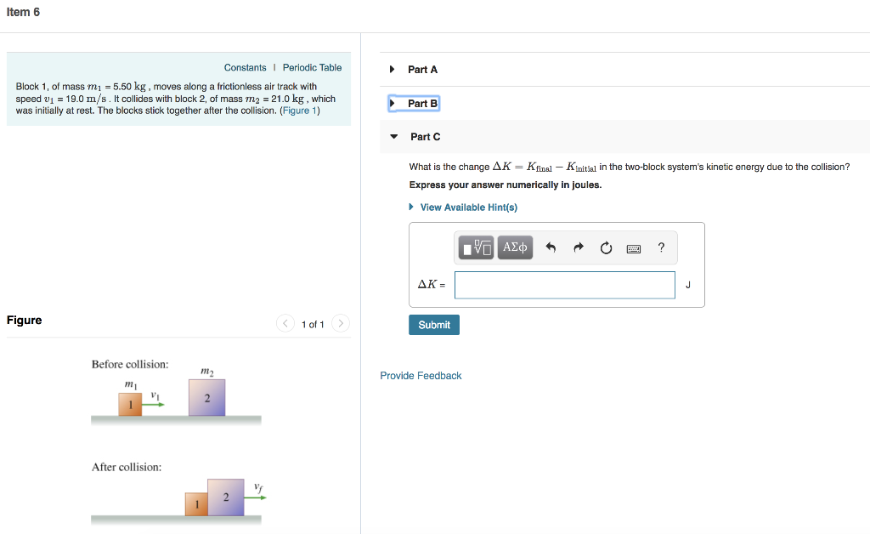Open the Periodic Table
Screen dimensions: 870x534
310,67
